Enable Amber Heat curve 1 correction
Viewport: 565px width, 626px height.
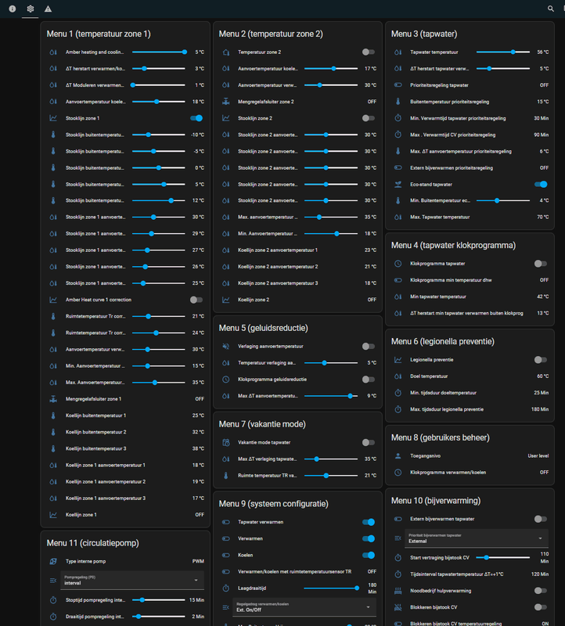196,300
